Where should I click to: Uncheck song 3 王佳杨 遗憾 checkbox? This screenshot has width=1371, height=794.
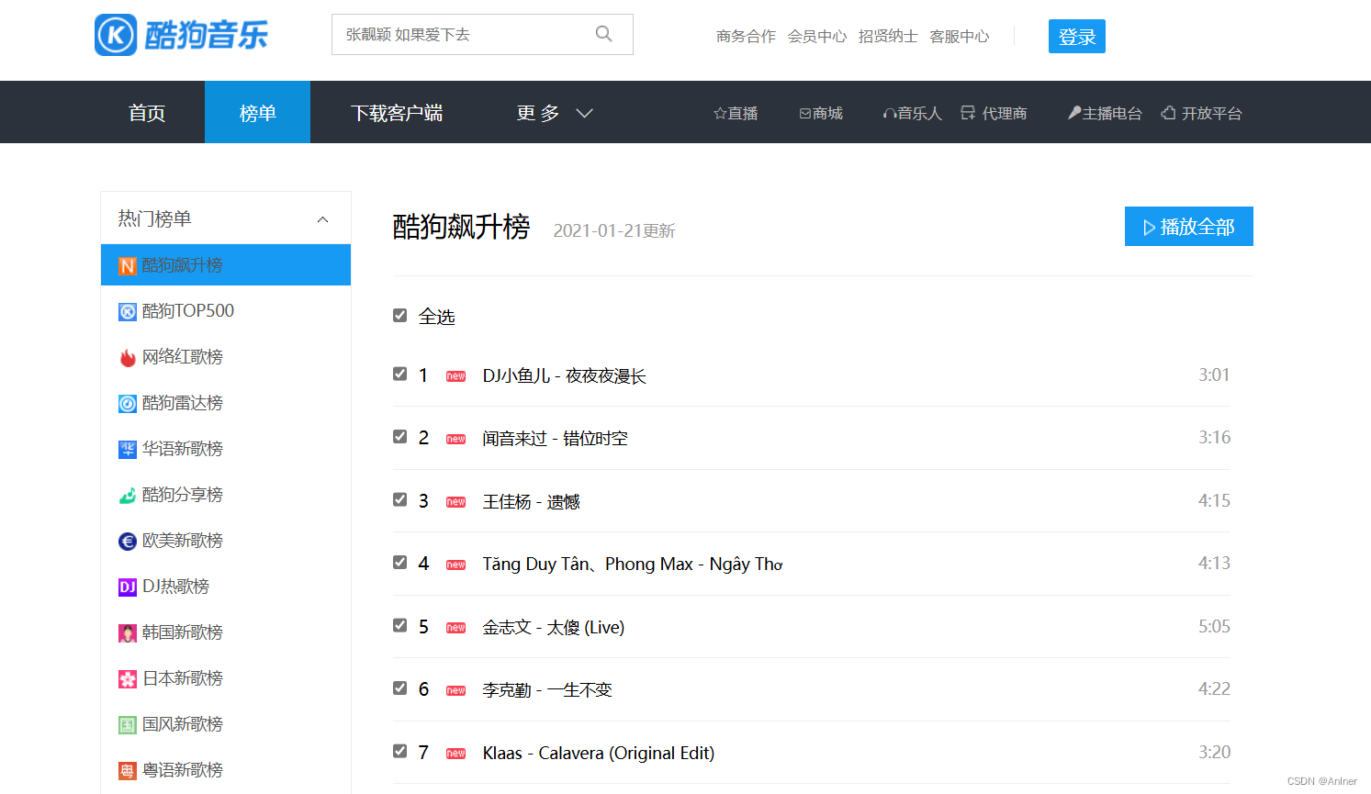pyautogui.click(x=399, y=500)
